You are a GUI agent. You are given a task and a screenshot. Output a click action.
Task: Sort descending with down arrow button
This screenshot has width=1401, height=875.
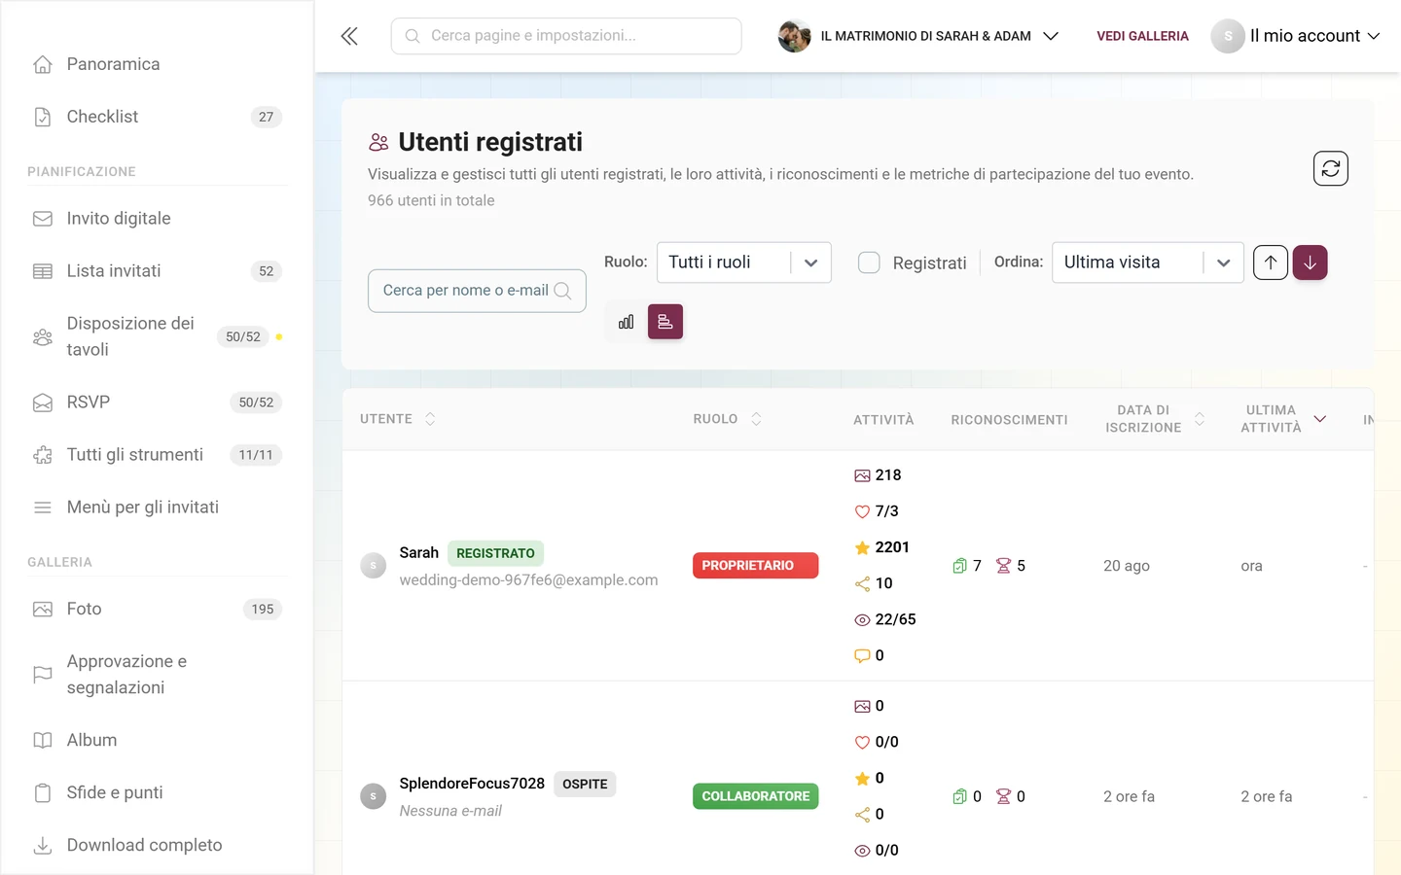[x=1310, y=262]
